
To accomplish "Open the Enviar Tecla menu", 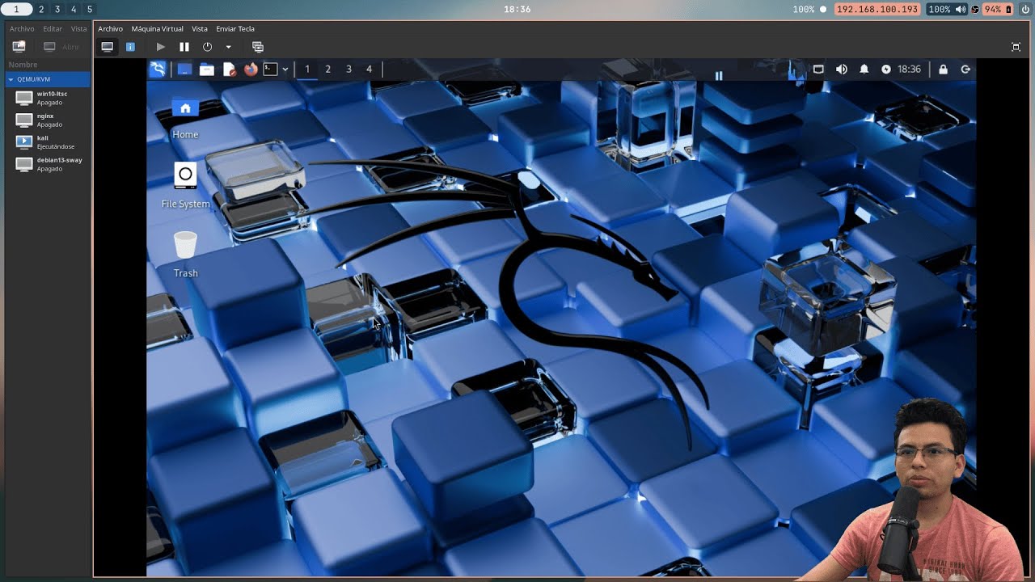I will point(235,29).
